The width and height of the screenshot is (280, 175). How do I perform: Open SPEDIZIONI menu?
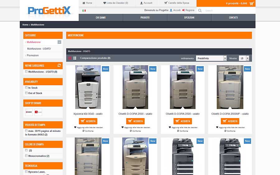[189, 17]
